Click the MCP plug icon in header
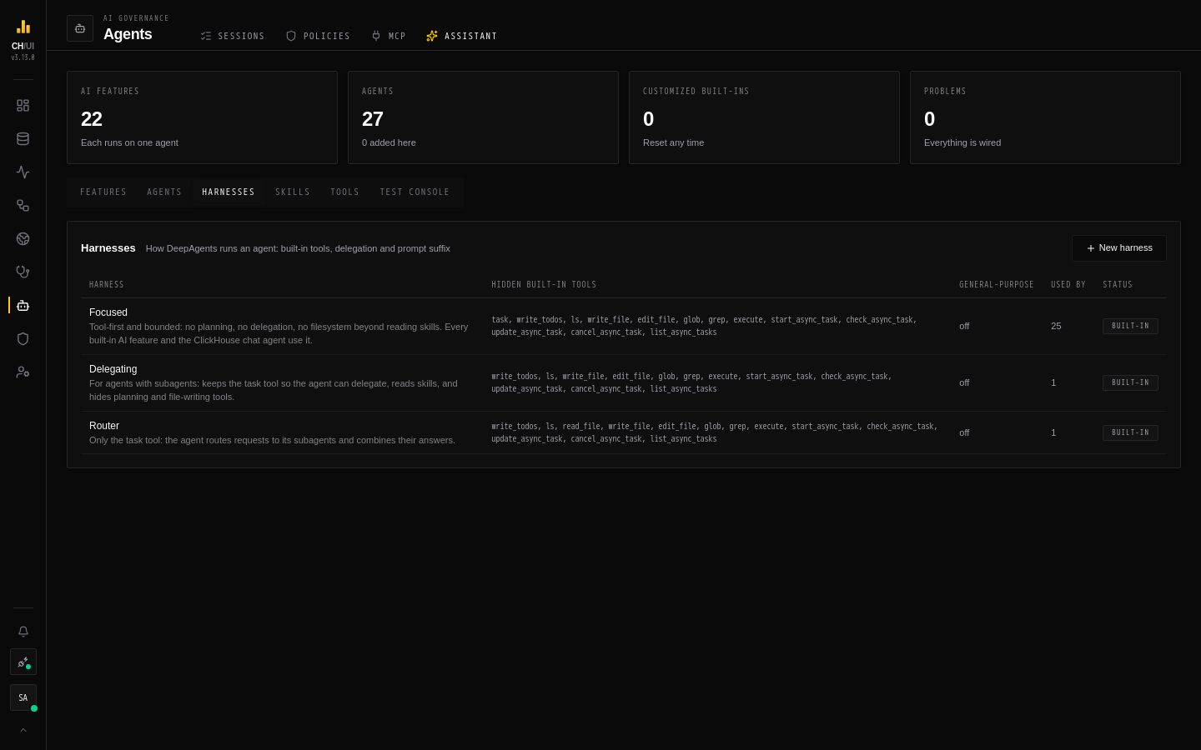This screenshot has width=1201, height=750. (376, 36)
